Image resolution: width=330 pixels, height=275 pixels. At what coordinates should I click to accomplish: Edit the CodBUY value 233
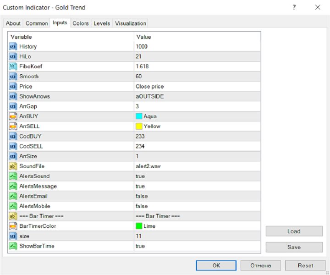tap(197, 136)
